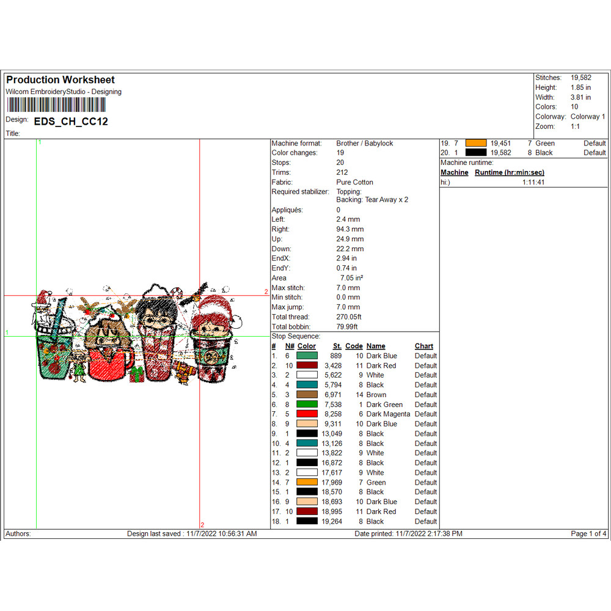
Task: Click the "Name" column header in Stop Sequence
Action: click(x=376, y=346)
